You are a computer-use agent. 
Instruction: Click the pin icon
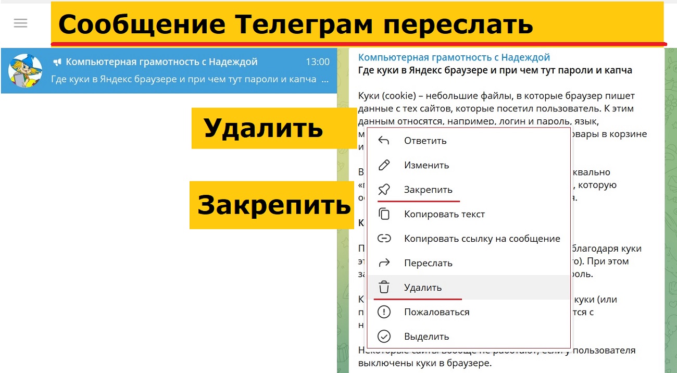pos(384,190)
